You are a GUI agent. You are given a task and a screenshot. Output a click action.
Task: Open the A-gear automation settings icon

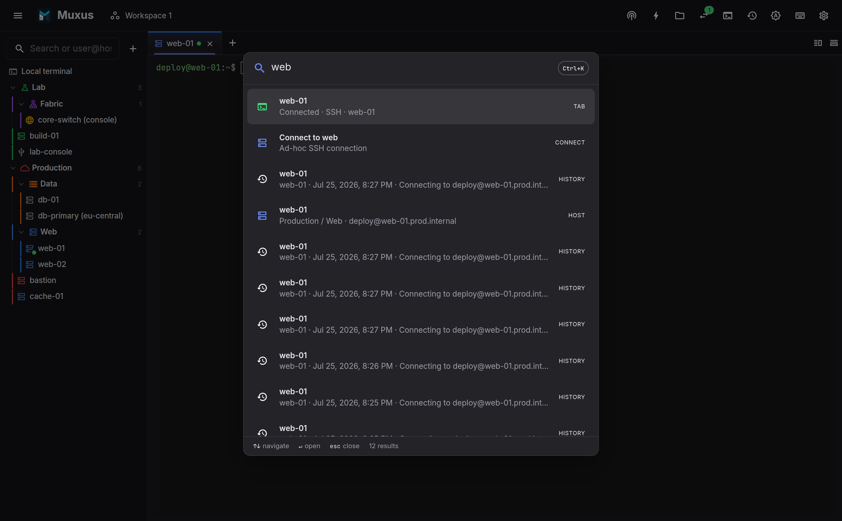coord(776,15)
